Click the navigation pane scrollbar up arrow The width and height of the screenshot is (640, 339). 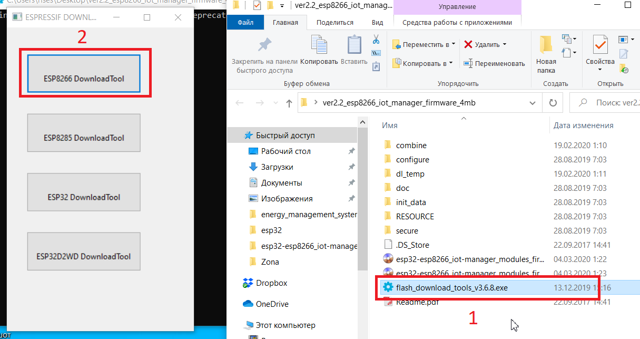point(362,122)
